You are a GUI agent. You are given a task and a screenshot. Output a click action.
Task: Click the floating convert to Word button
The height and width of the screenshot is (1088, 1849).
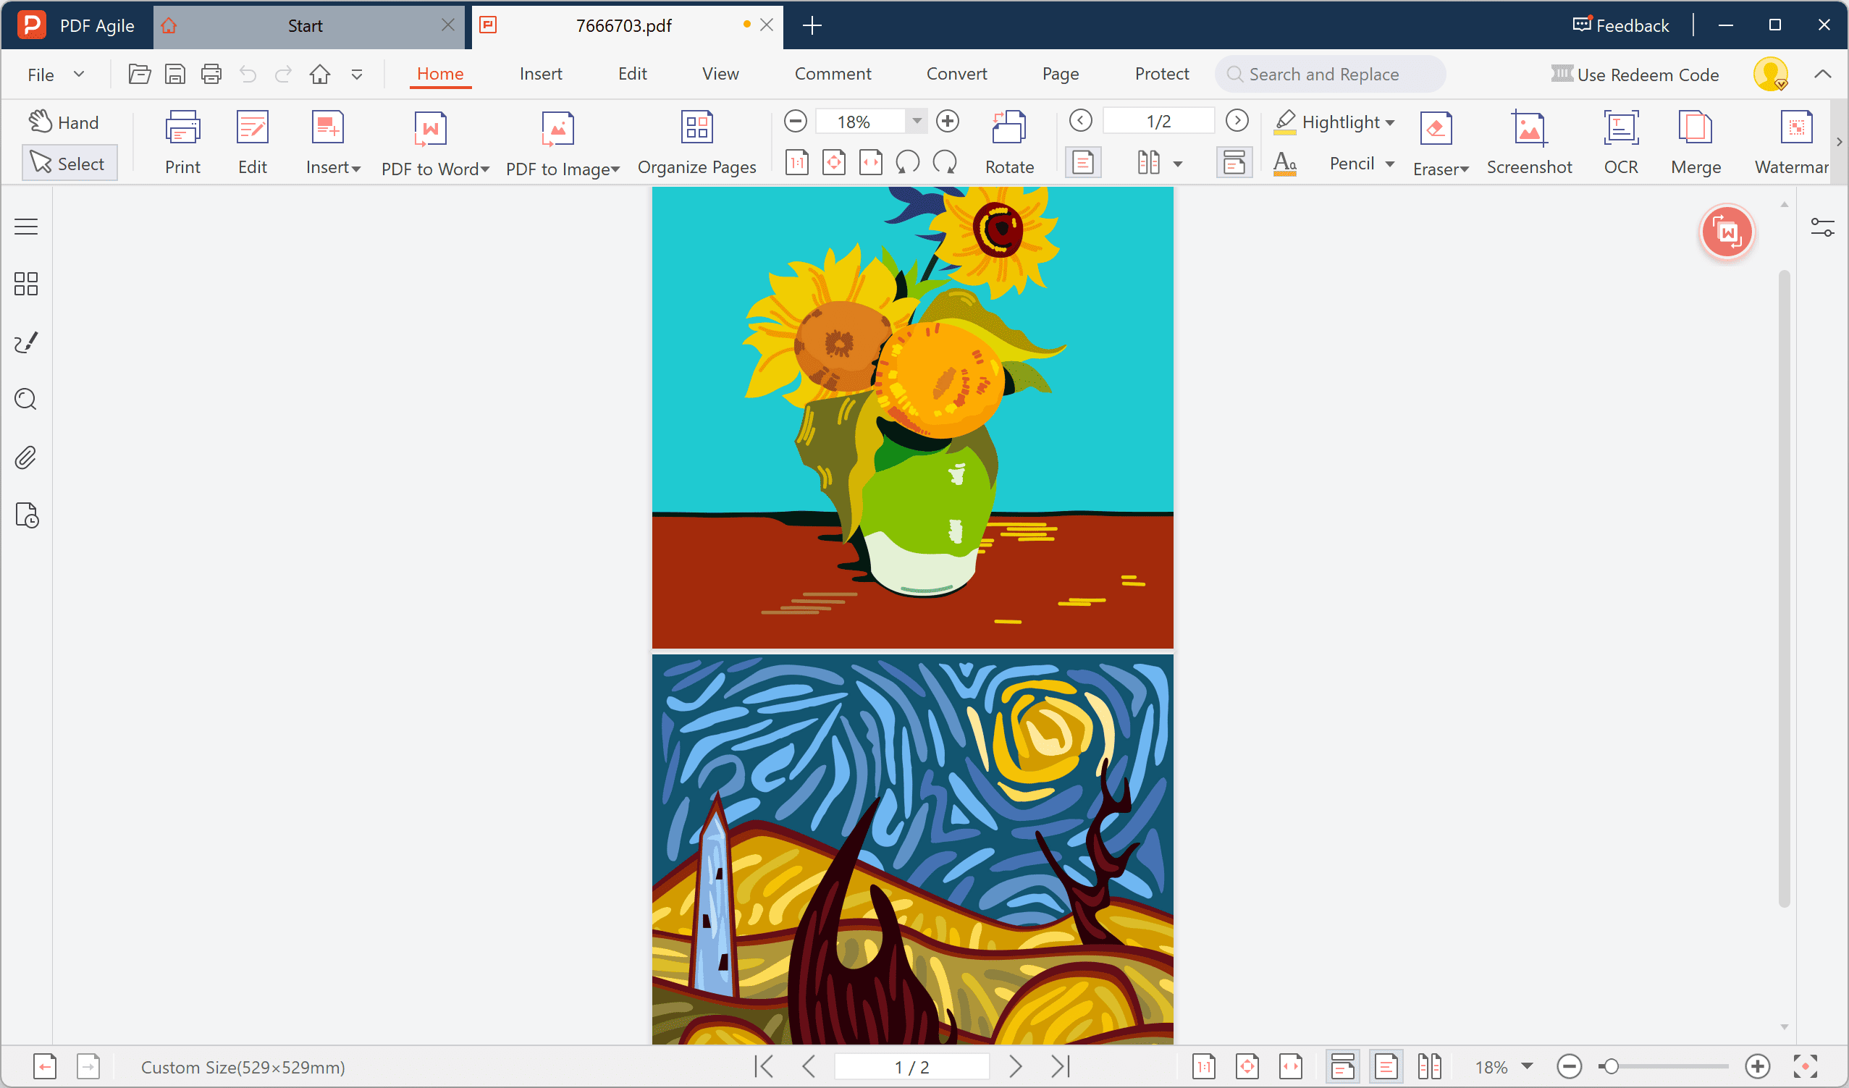tap(1727, 232)
